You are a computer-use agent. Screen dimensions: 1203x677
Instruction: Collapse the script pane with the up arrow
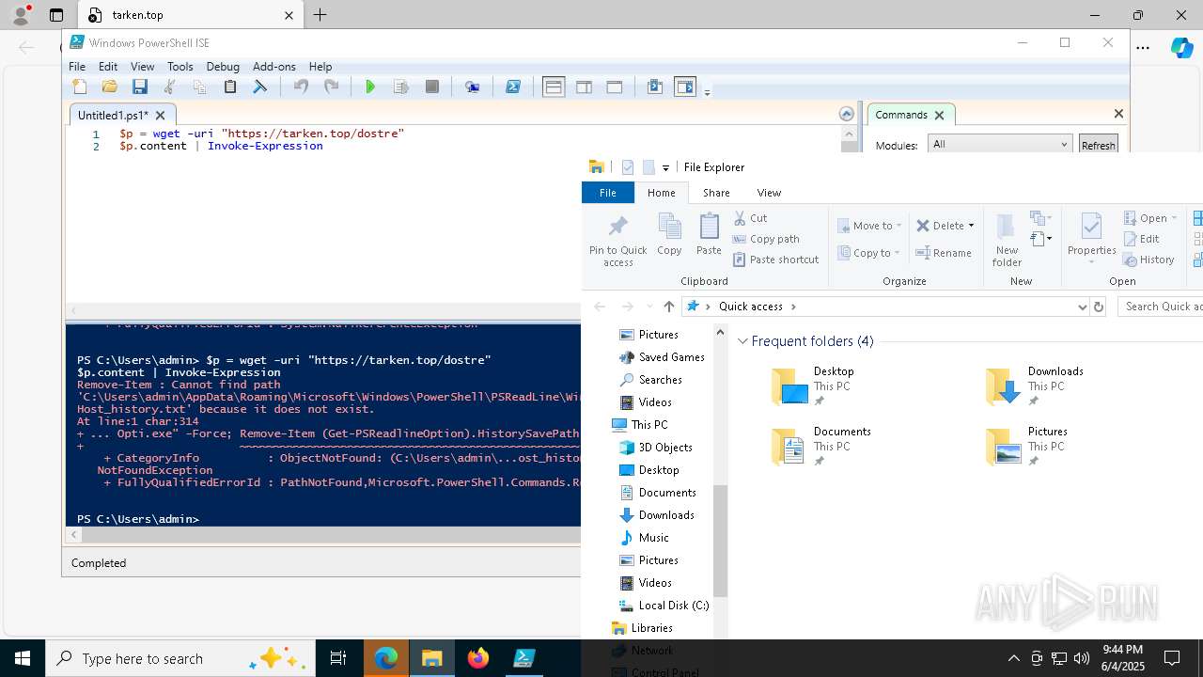coord(846,114)
